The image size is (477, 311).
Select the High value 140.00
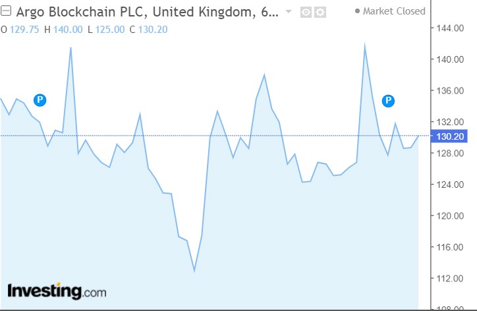[68, 30]
